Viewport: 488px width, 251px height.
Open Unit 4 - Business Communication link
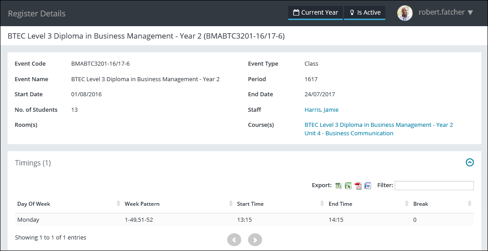tap(349, 133)
